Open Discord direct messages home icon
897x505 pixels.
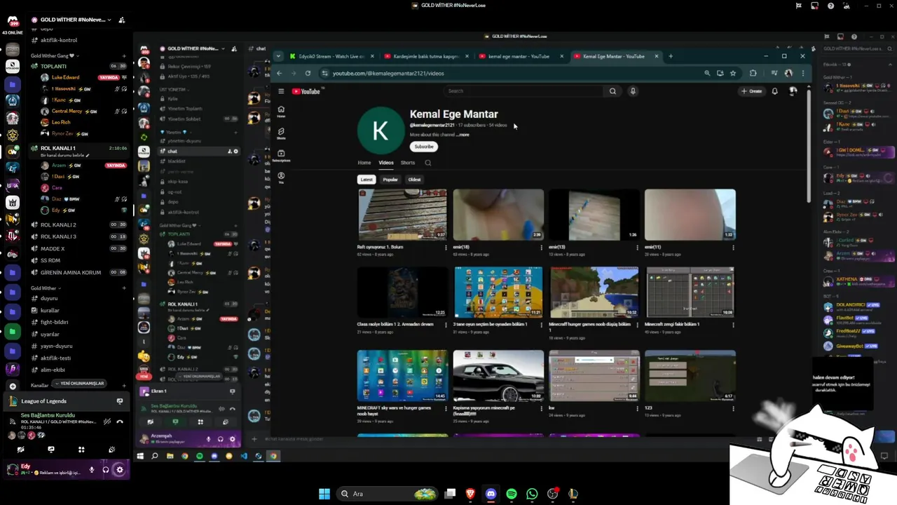[12, 21]
